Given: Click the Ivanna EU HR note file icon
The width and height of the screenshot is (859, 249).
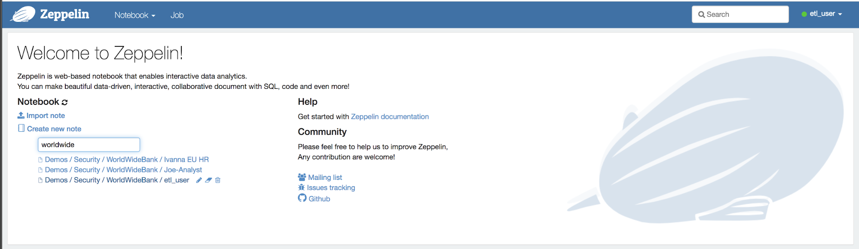Looking at the screenshot, I should pyautogui.click(x=40, y=160).
